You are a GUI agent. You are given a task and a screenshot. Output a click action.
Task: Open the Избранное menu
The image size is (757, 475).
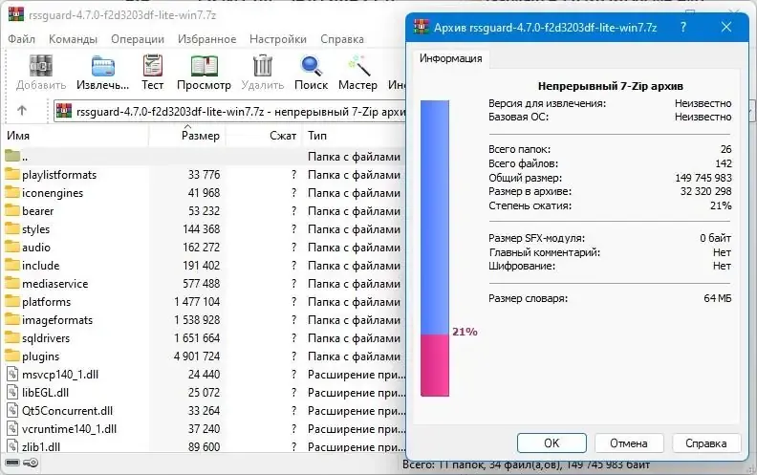(207, 39)
